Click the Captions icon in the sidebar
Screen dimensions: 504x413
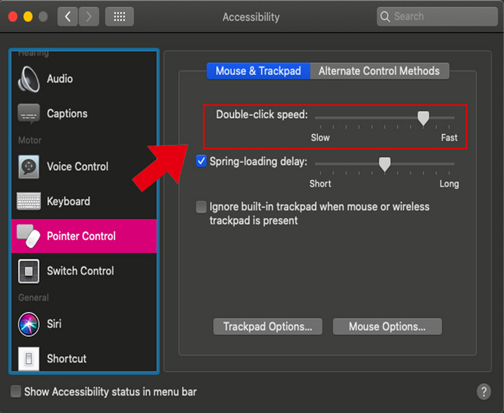(29, 114)
